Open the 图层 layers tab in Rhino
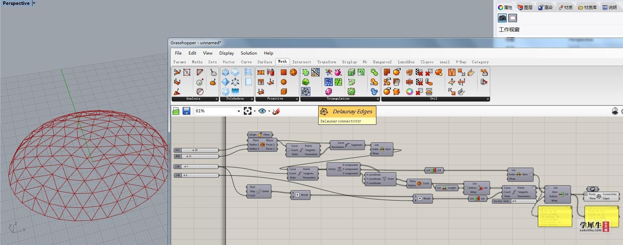 [x=525, y=7]
